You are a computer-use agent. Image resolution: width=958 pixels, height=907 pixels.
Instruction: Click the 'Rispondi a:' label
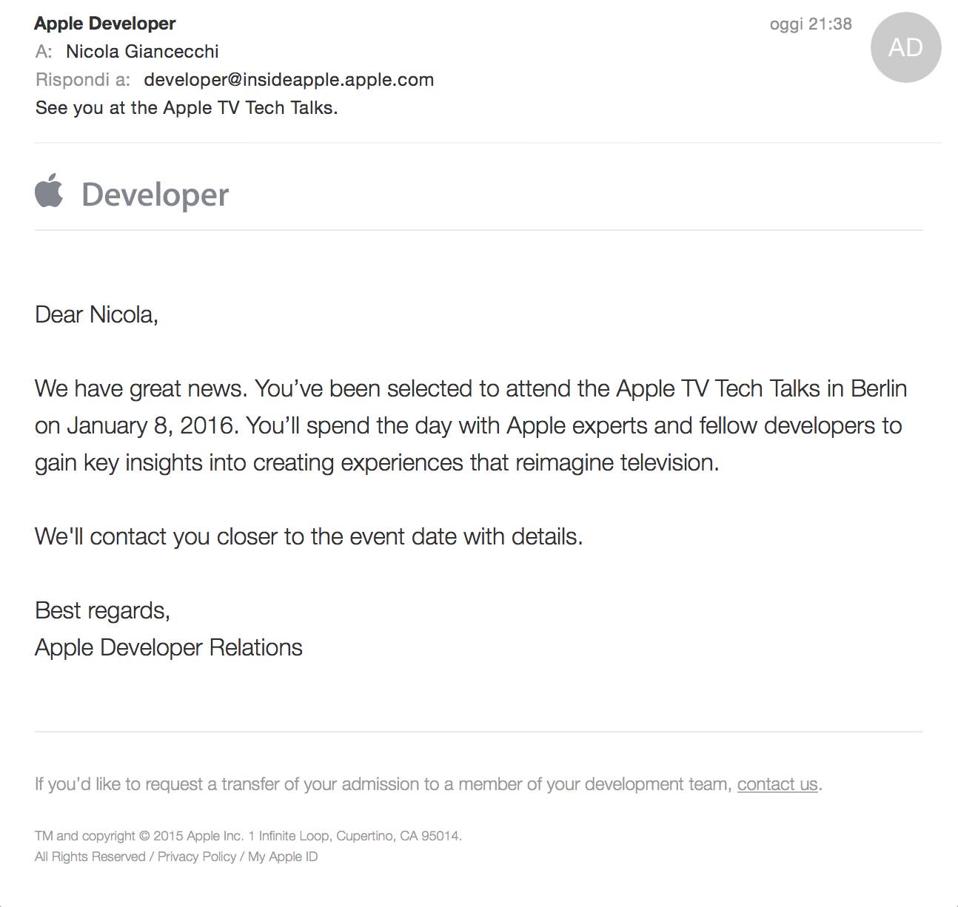click(x=83, y=80)
